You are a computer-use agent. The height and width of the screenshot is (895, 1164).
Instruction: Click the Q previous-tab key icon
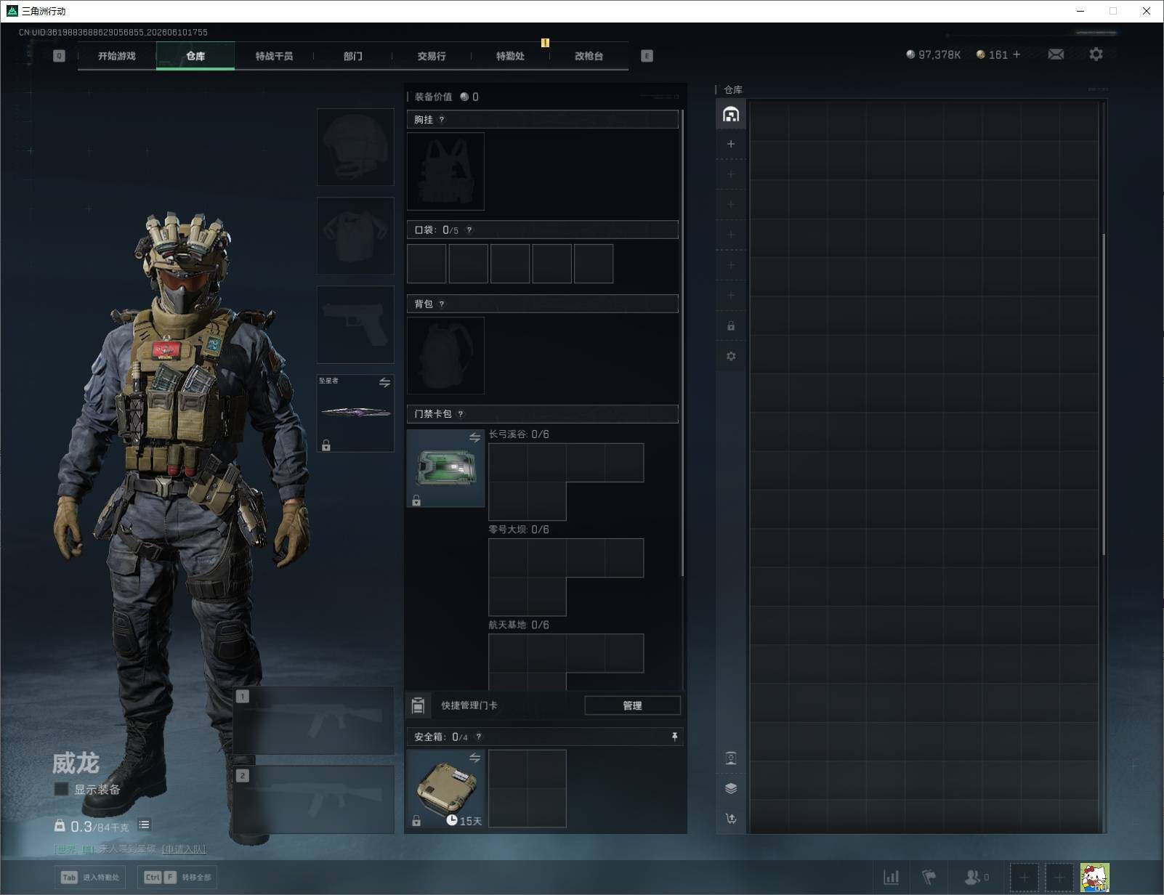[x=60, y=56]
